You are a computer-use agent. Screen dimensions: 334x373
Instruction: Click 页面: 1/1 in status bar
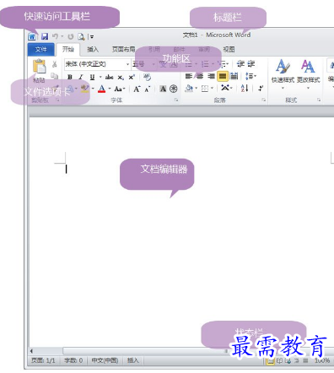pyautogui.click(x=43, y=360)
